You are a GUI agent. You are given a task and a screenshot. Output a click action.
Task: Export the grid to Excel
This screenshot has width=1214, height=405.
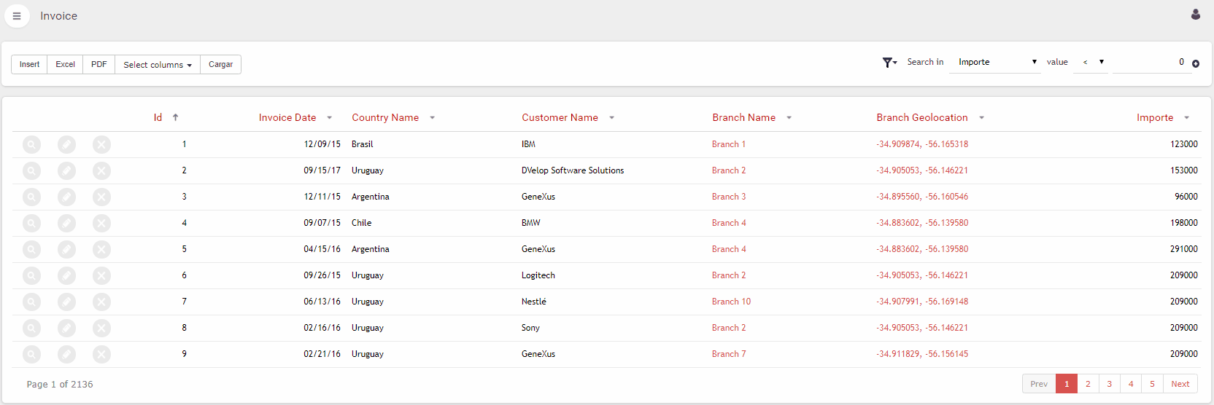pos(65,64)
